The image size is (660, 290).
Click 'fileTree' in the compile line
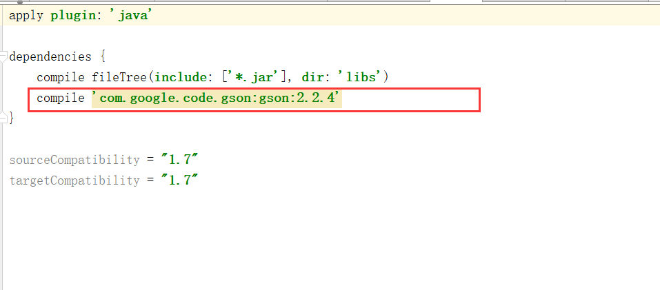coord(119,77)
